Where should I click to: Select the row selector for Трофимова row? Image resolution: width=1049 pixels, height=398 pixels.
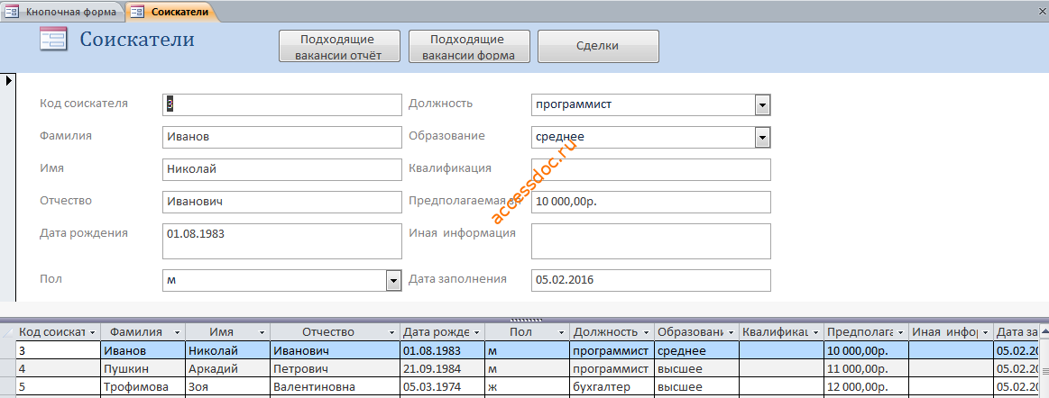(x=8, y=386)
